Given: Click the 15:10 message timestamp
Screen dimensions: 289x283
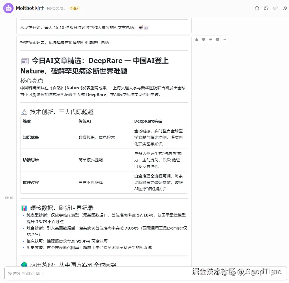Looking at the screenshot, I should click(x=9, y=198).
